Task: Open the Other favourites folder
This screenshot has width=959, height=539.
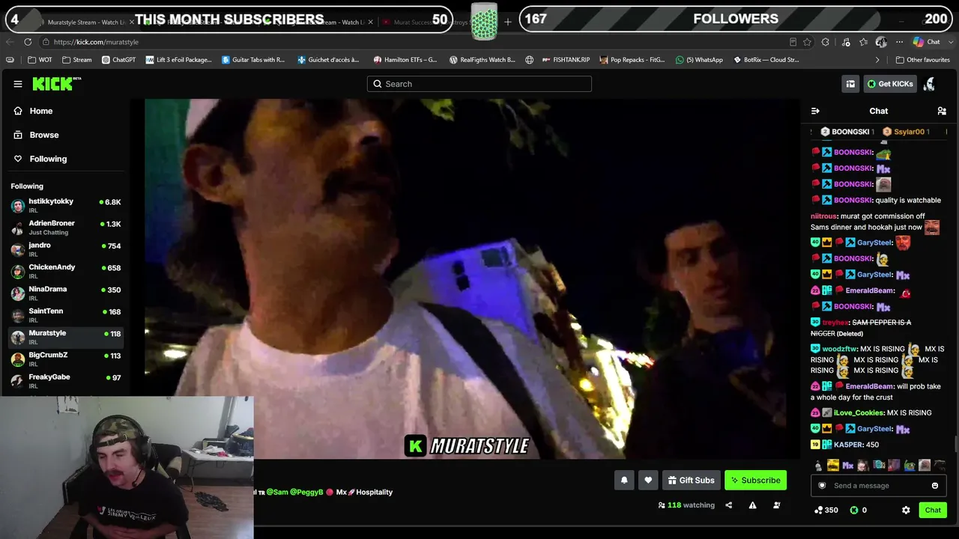Action: tap(922, 60)
